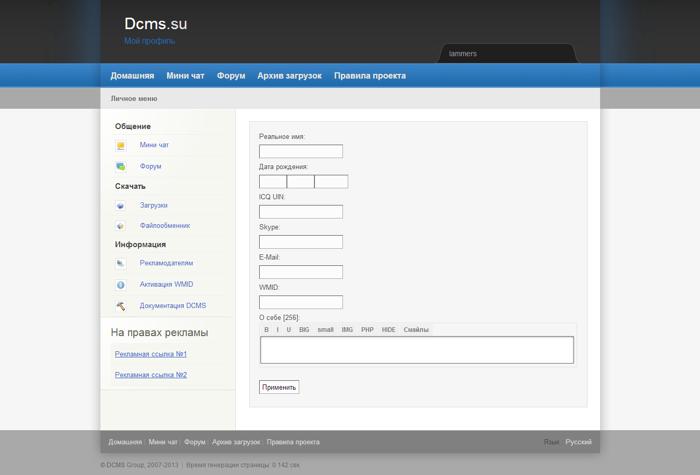Insert BIG tag in editor toolbar

(304, 330)
